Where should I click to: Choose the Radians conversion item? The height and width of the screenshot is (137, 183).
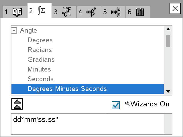40,50
